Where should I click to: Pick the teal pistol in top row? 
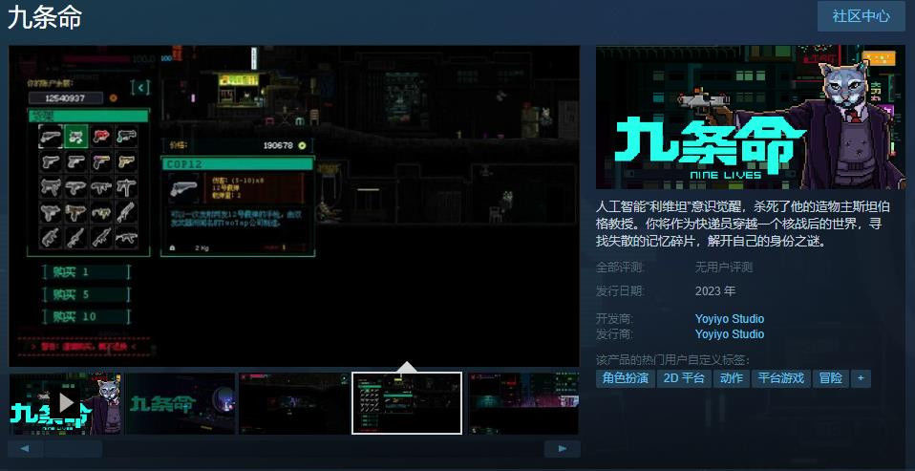127,136
